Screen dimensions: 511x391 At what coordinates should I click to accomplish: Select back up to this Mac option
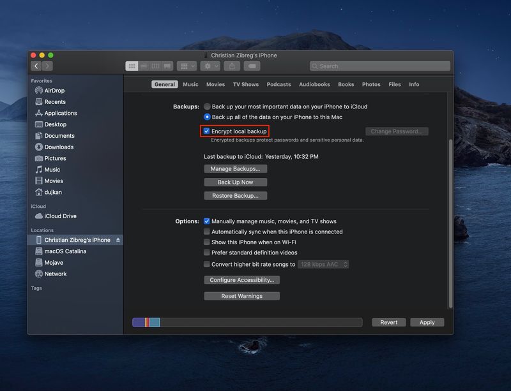(x=207, y=117)
